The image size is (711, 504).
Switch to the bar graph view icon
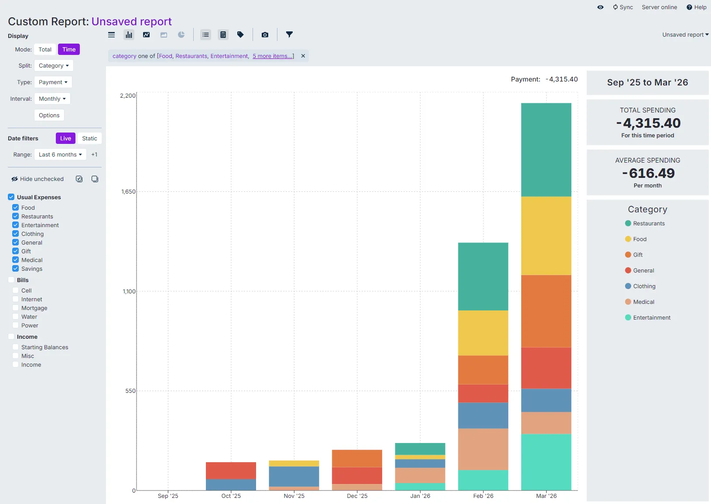(129, 35)
